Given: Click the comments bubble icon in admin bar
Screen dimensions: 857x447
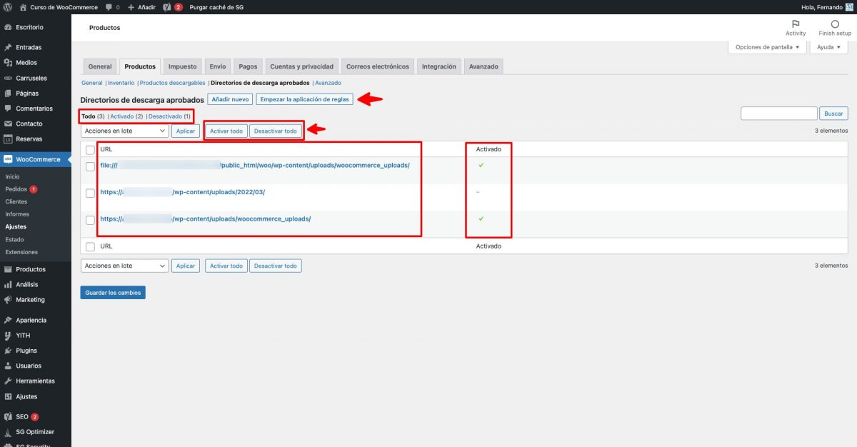Looking at the screenshot, I should coord(109,7).
